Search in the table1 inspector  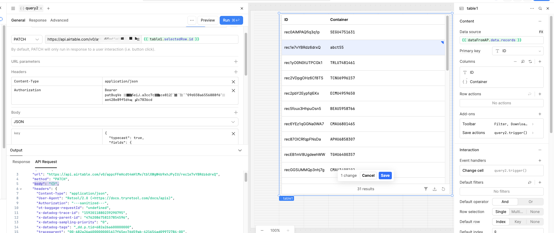(x=540, y=8)
